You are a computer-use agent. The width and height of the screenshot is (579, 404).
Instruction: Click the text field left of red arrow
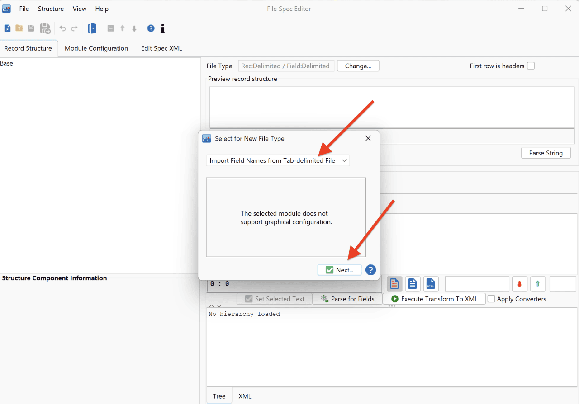pyautogui.click(x=477, y=284)
